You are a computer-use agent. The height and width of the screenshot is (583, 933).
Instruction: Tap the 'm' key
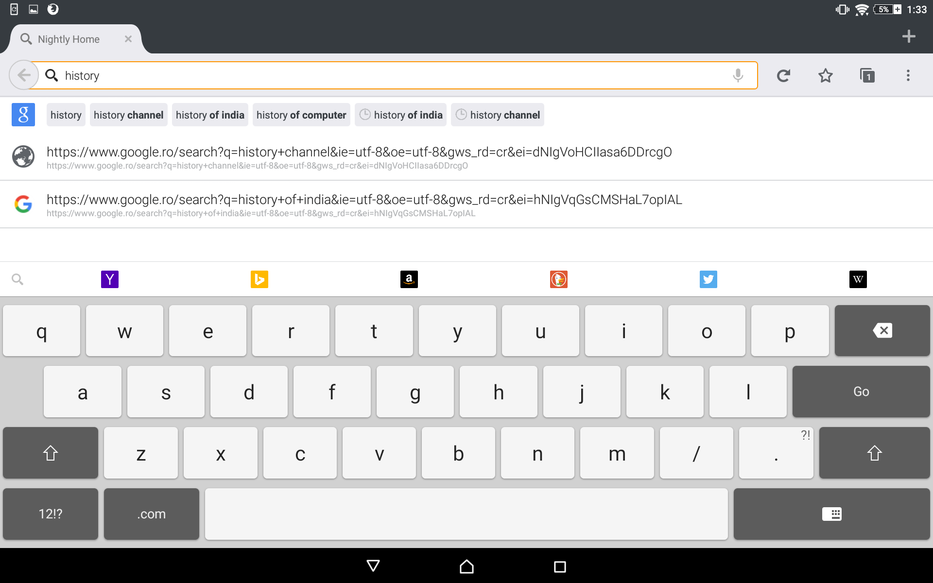617,453
